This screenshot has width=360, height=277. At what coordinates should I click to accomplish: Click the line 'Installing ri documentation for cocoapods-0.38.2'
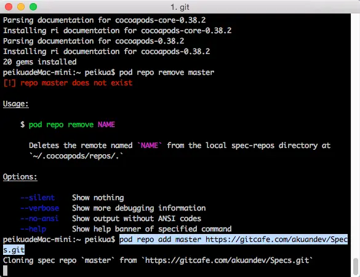coord(106,52)
